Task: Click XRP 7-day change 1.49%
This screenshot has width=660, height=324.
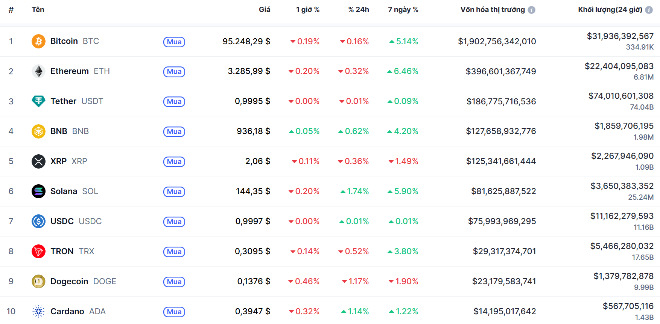Action: pos(403,161)
